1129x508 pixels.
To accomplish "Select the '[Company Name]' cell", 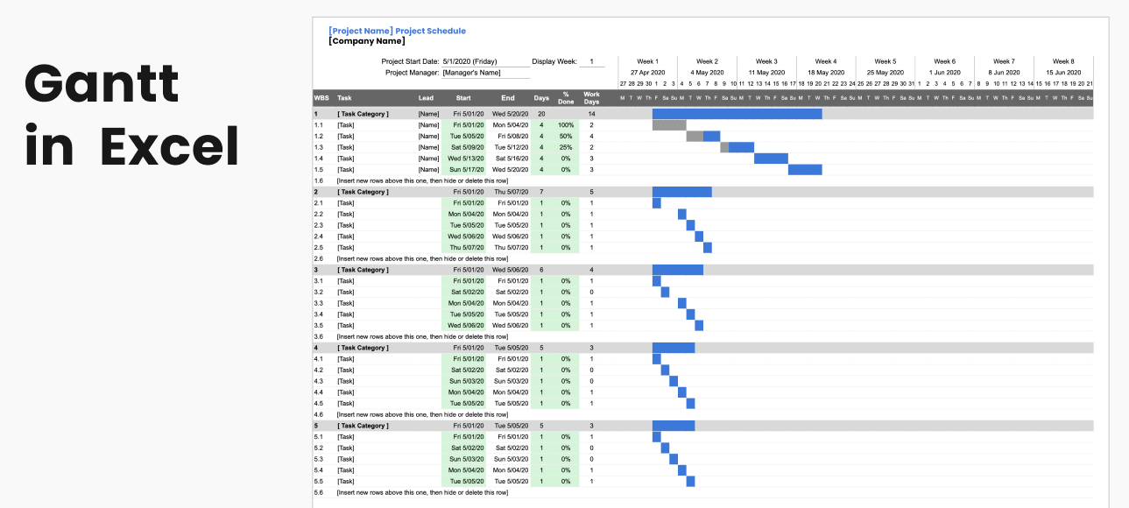I will tap(367, 41).
